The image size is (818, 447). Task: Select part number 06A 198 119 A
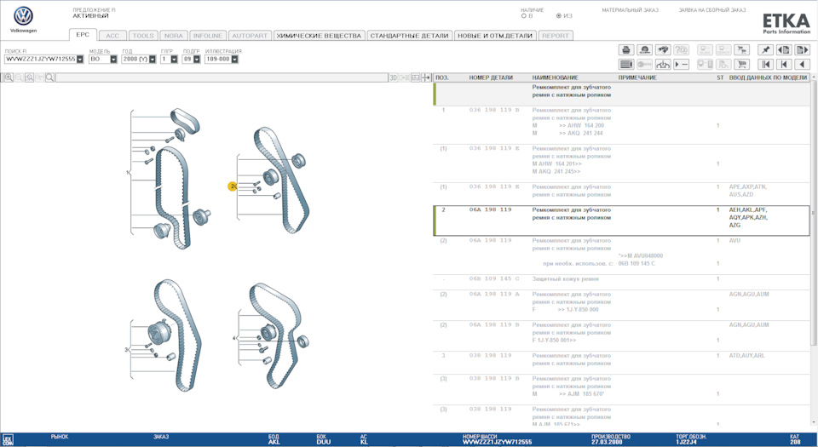[x=494, y=295]
